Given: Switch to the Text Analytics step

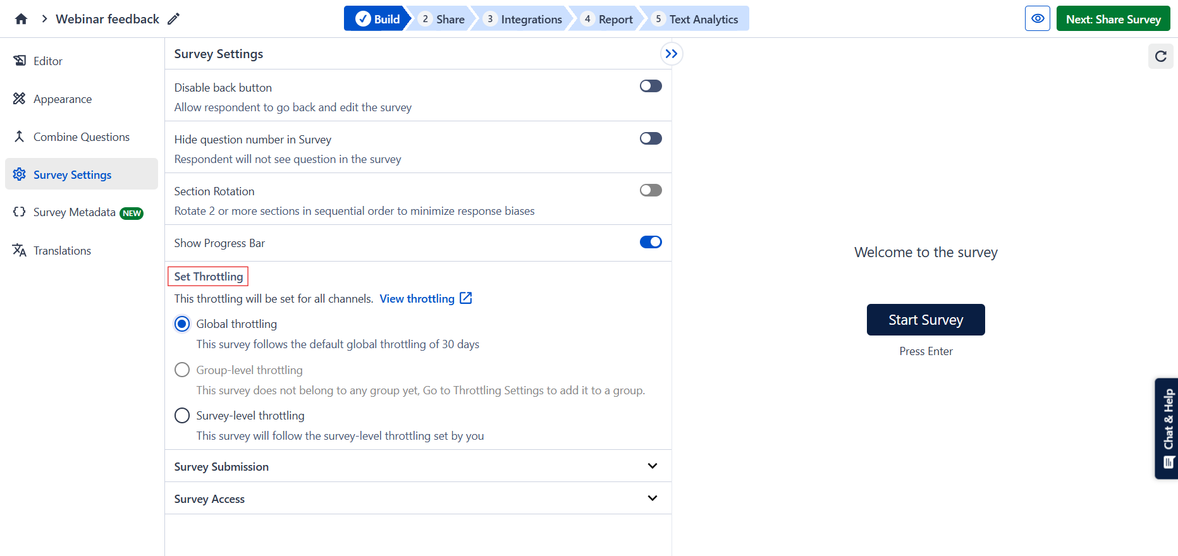Looking at the screenshot, I should click(x=696, y=19).
